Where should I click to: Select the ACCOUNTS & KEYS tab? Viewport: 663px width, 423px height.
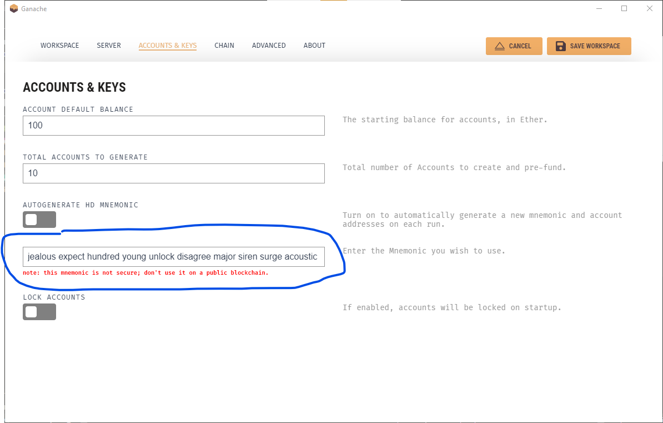[168, 46]
